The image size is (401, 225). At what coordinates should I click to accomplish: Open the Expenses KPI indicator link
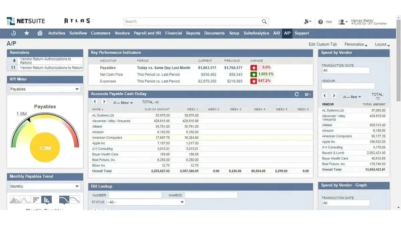pos(108,81)
